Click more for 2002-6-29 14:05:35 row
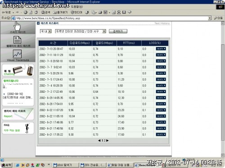 161,98
